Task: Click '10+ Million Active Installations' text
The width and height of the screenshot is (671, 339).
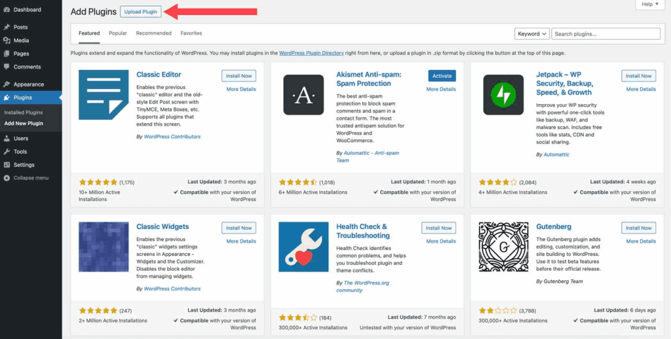Action: [100, 196]
